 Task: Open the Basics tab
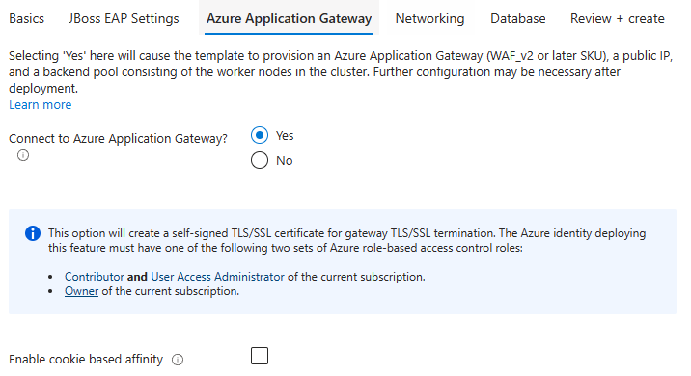[26, 19]
